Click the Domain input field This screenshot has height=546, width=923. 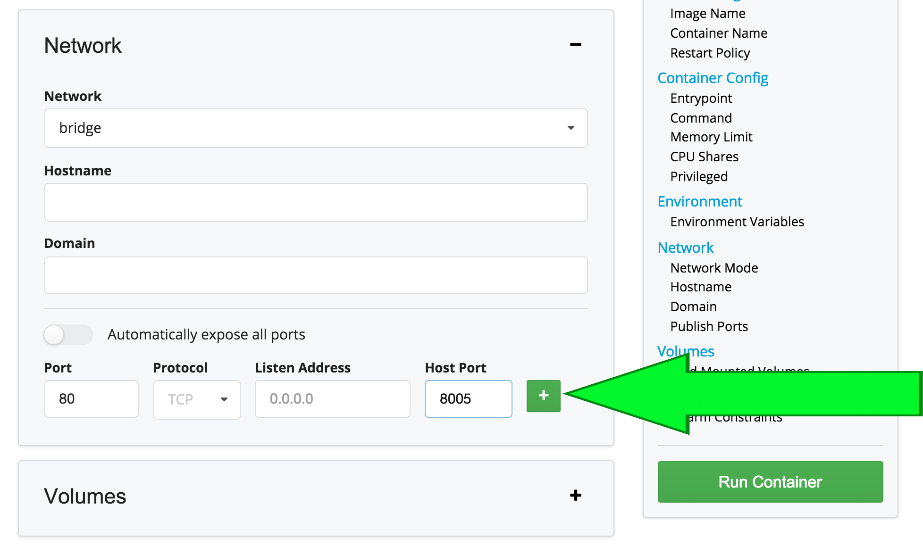pyautogui.click(x=316, y=275)
